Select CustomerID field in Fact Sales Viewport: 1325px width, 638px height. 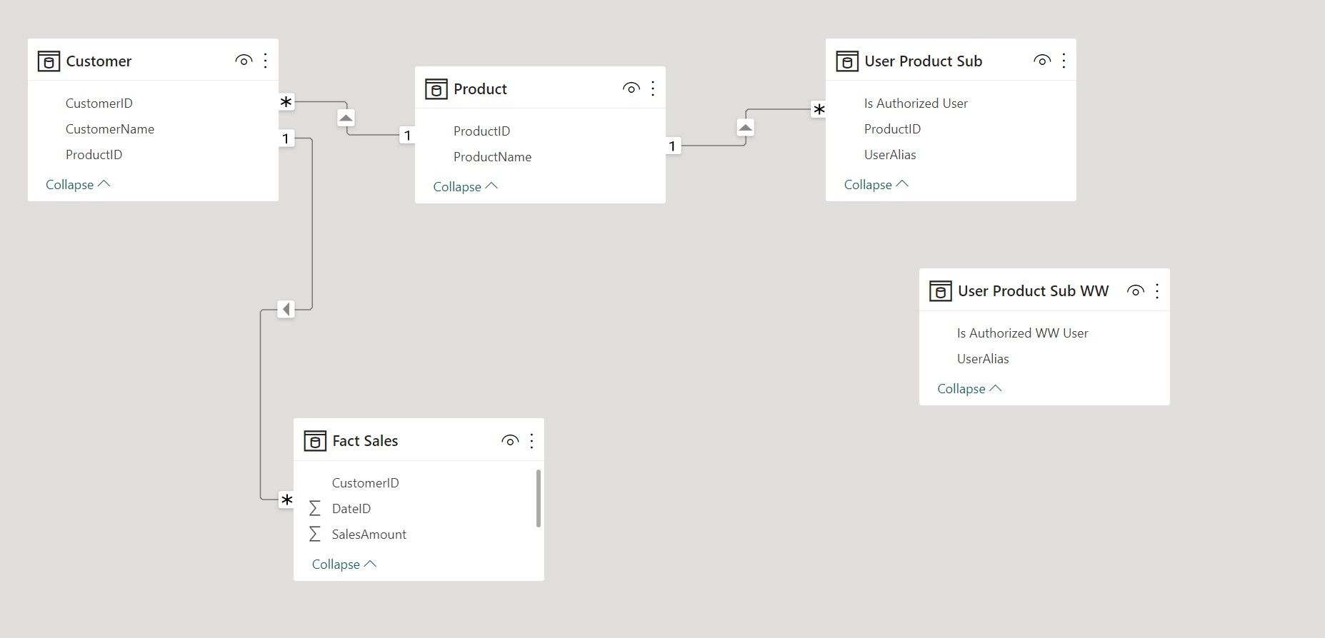click(365, 483)
